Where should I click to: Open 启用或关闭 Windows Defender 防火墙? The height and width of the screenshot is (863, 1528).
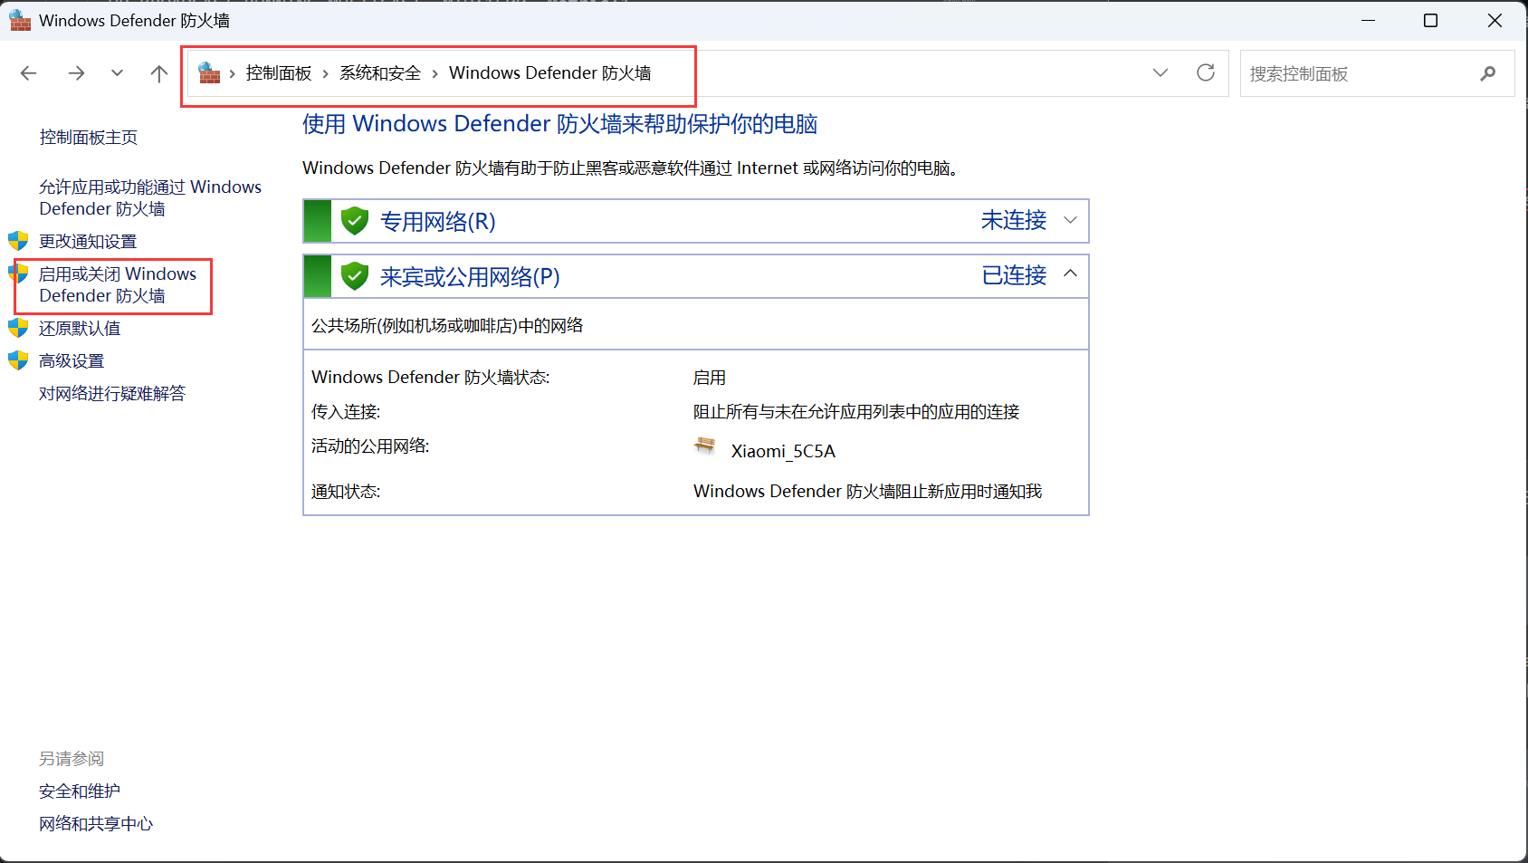click(x=118, y=284)
